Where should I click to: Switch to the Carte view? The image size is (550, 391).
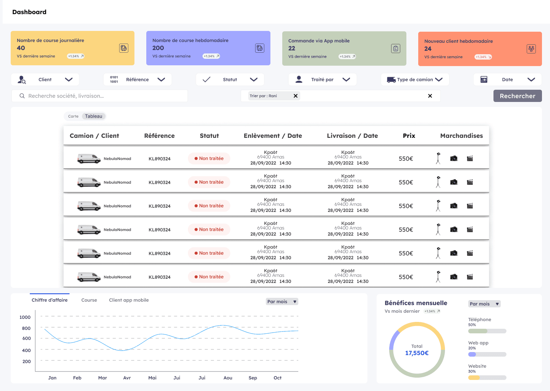coord(73,116)
